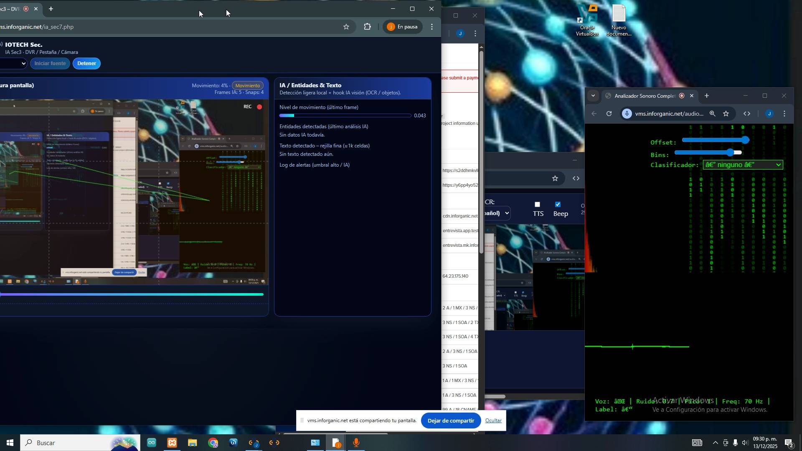Select the Analizador Sonoro Completo tab
The height and width of the screenshot is (451, 802).
(x=644, y=96)
